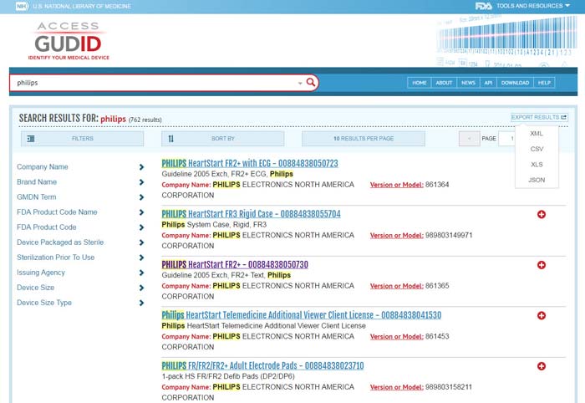The image size is (585, 403).
Task: Select the Issuing Agency filter label
Action: click(x=41, y=273)
